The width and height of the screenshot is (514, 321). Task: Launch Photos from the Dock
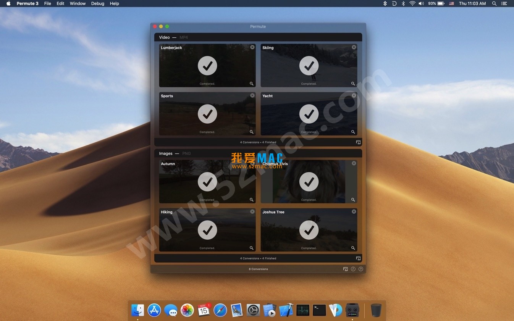tap(187, 310)
